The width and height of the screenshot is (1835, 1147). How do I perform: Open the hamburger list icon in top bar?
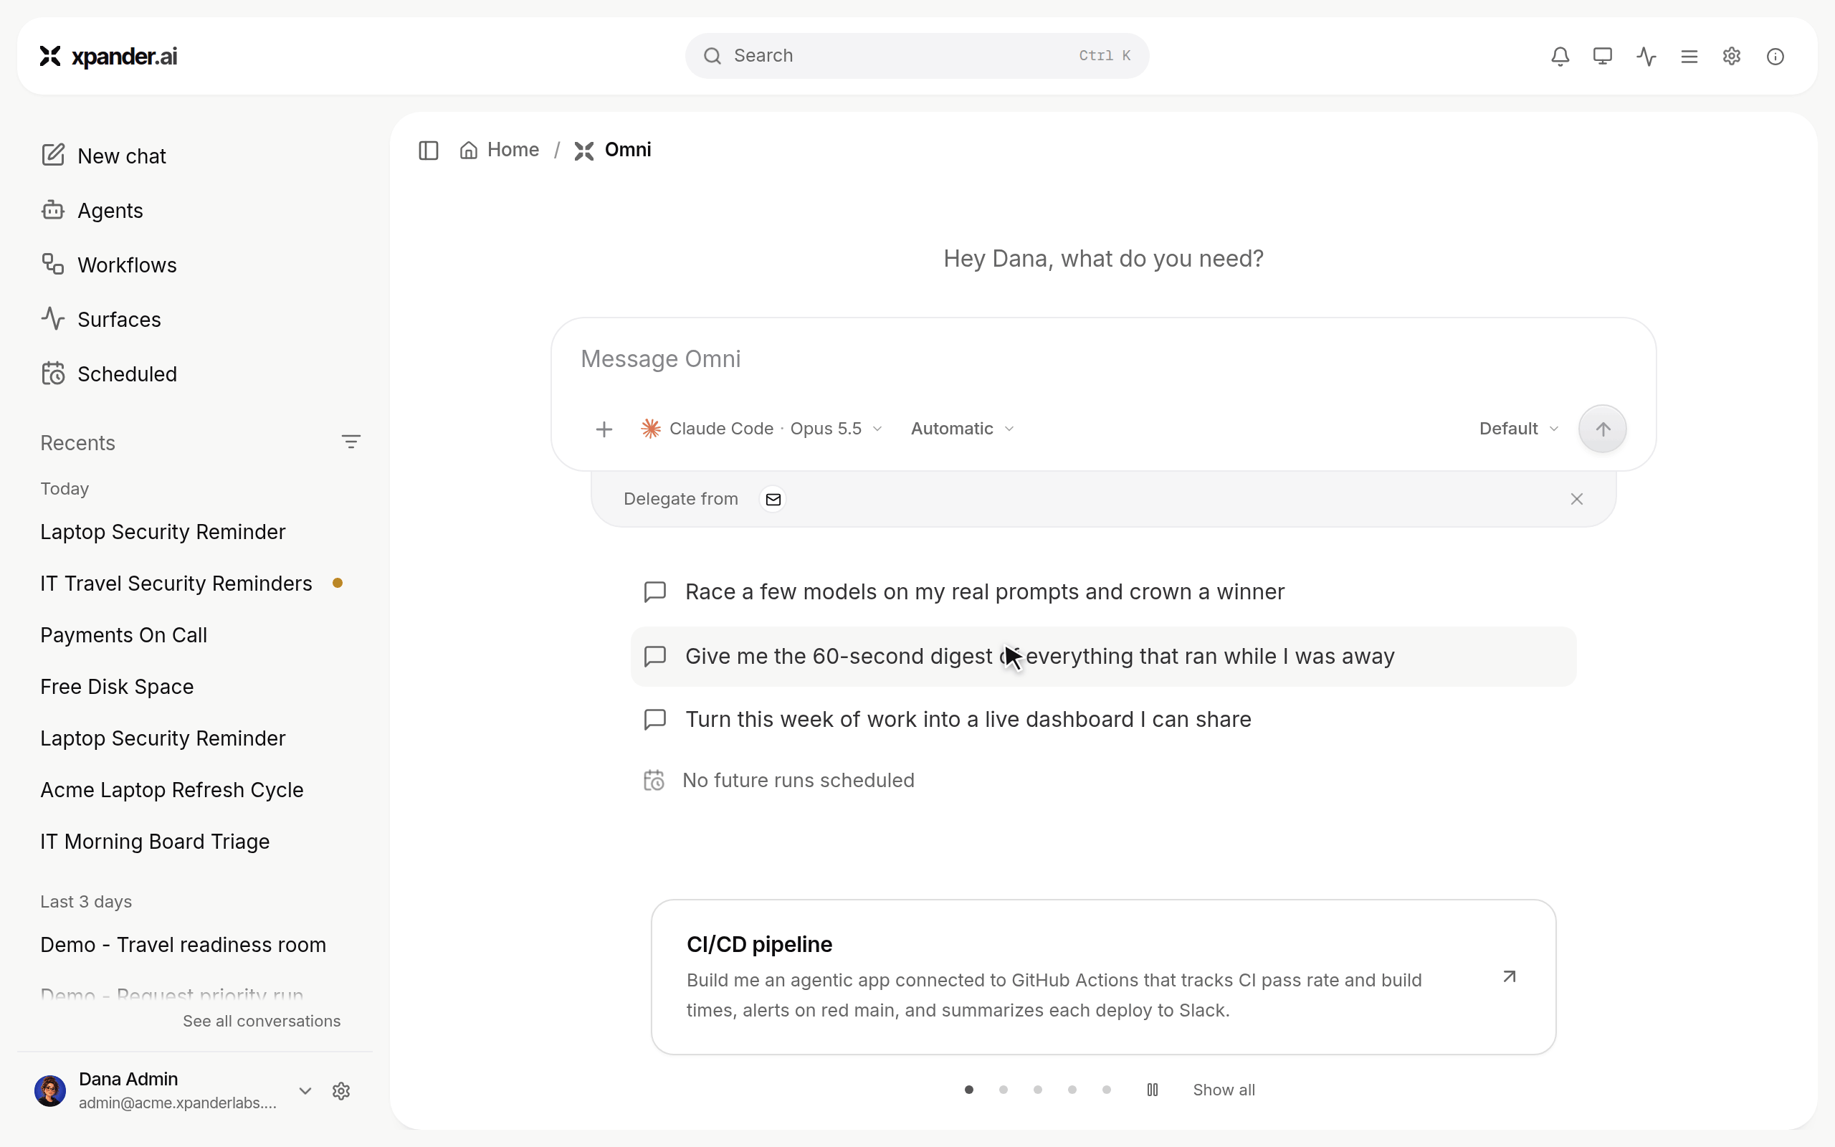[x=1689, y=56]
